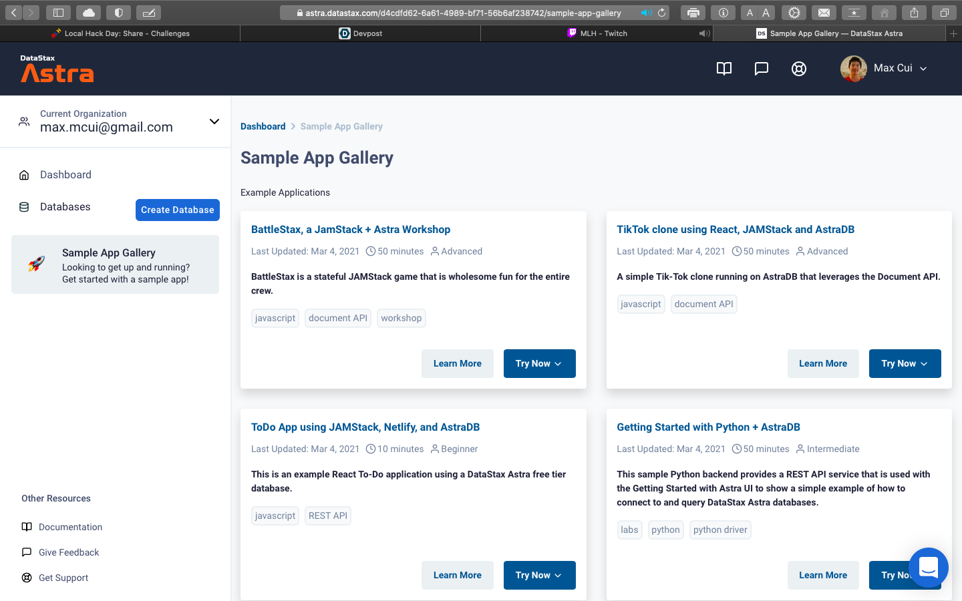Open the Intercom chat launcher bubble

[929, 568]
